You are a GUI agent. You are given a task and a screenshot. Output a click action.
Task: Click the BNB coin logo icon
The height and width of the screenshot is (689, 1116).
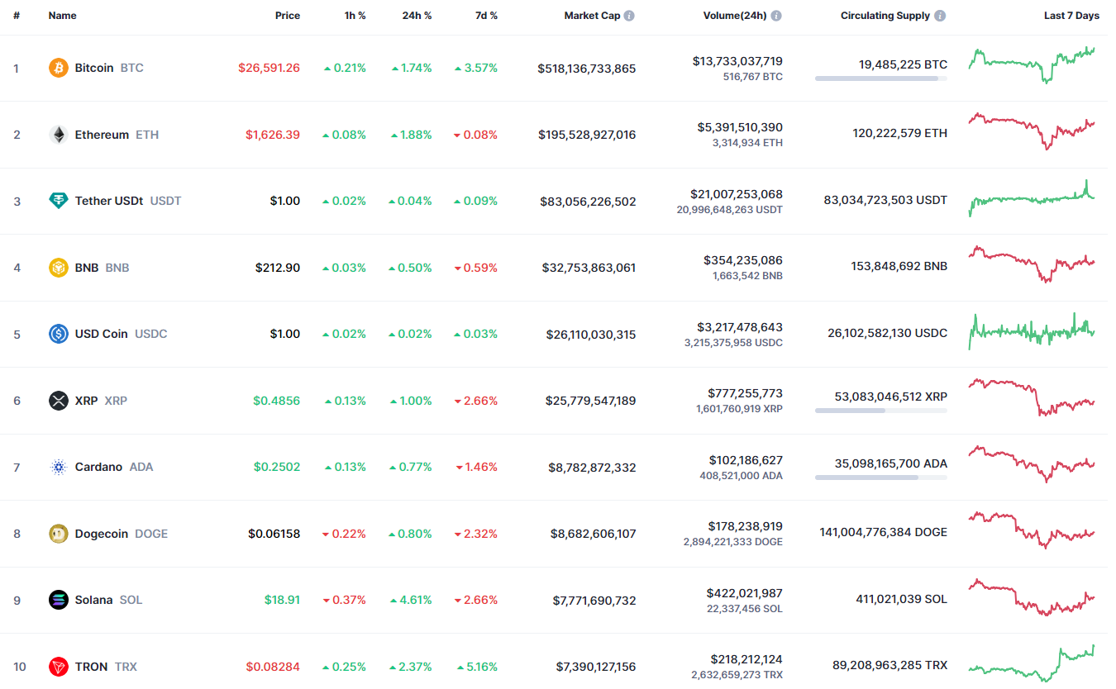59,268
